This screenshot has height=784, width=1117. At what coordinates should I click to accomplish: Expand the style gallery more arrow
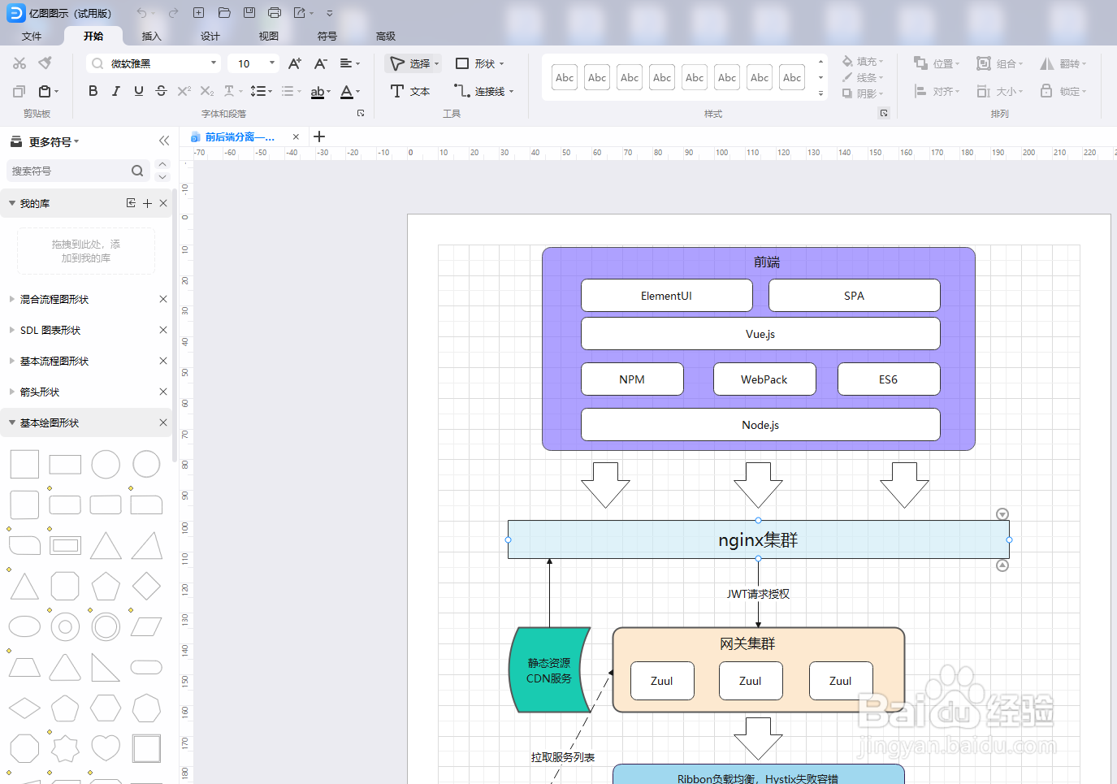pos(820,93)
